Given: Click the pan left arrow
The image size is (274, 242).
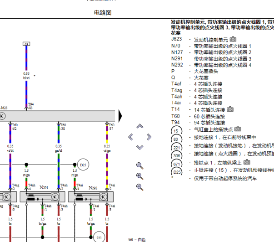Looking at the screenshot, I should 130,137.
